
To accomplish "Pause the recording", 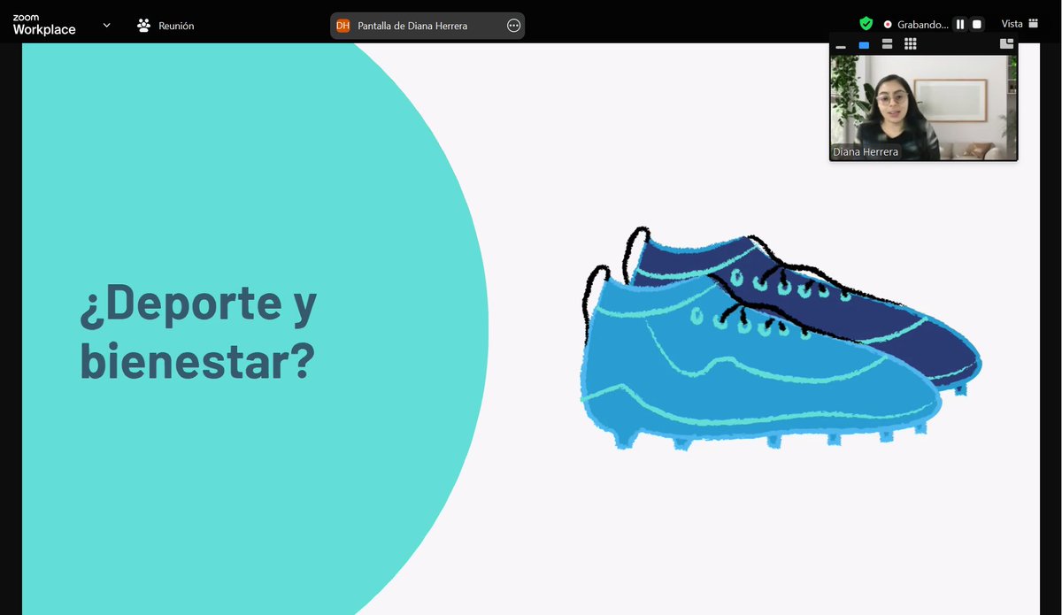I will [x=960, y=25].
